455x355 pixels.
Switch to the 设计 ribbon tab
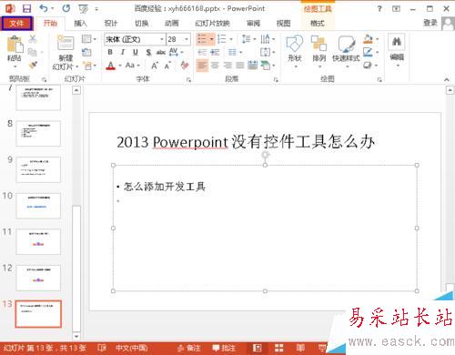pos(111,23)
